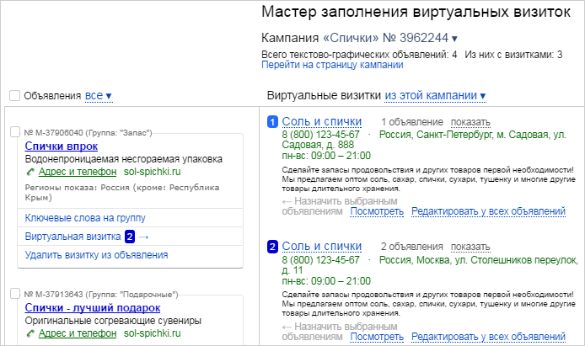This screenshot has width=585, height=346.
Task: Select the ad № M-37913643 checkbox
Action: [x=14, y=294]
